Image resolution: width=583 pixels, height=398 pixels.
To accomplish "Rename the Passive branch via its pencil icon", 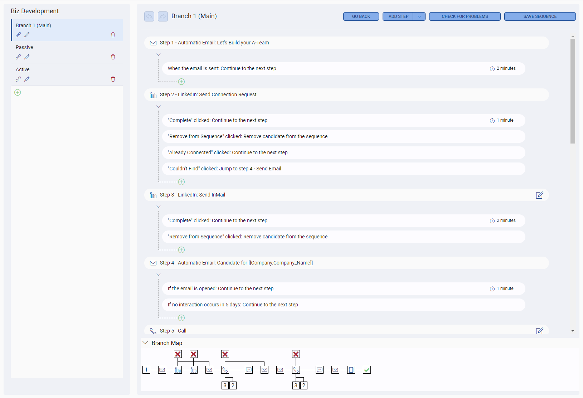I will [x=26, y=57].
